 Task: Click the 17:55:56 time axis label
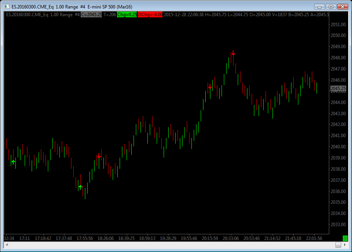pos(85,239)
